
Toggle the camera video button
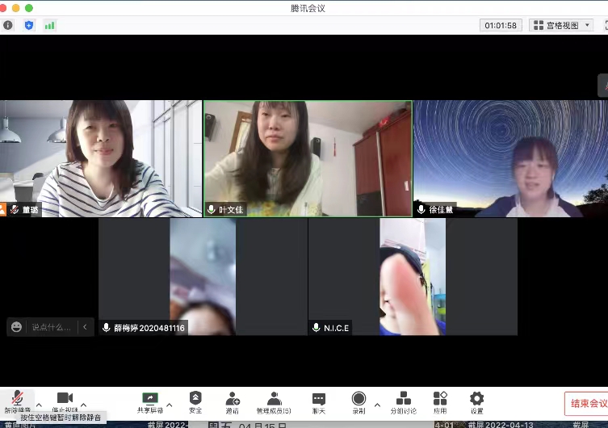[x=65, y=399]
